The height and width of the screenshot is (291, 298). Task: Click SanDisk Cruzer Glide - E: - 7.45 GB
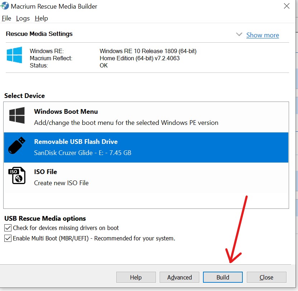83,153
